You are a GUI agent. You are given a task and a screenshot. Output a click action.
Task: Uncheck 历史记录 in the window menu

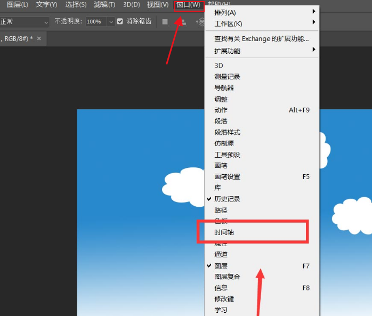[x=227, y=199]
